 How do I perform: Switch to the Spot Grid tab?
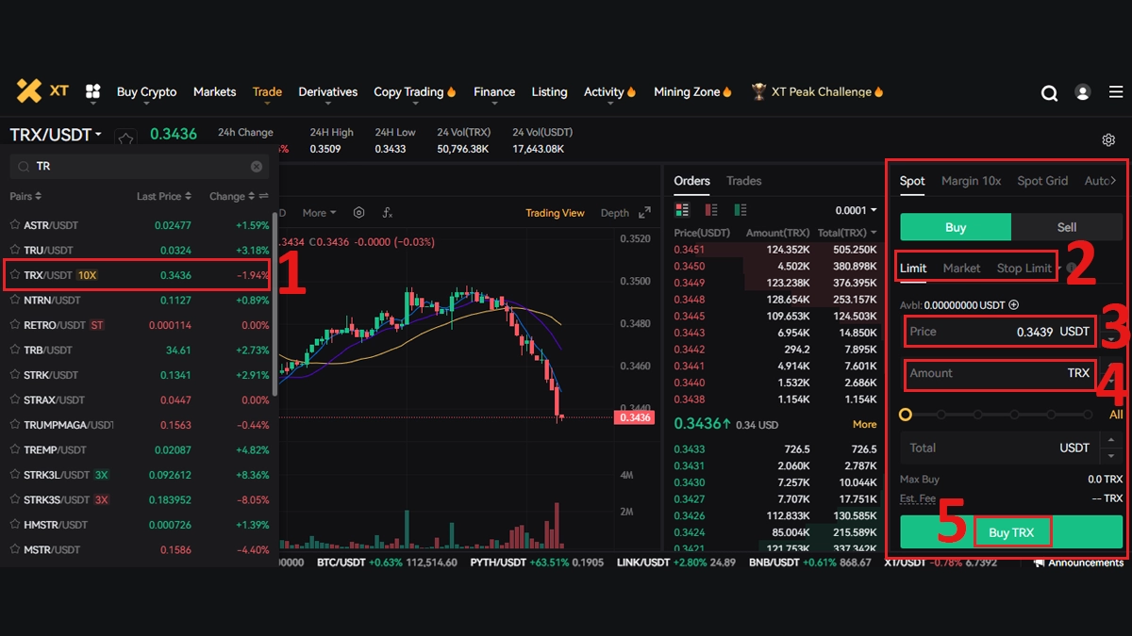(1042, 181)
